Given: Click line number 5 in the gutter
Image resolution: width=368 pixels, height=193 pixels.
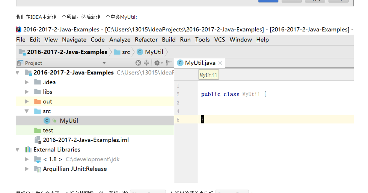Looking at the screenshot, I should 178,120.
